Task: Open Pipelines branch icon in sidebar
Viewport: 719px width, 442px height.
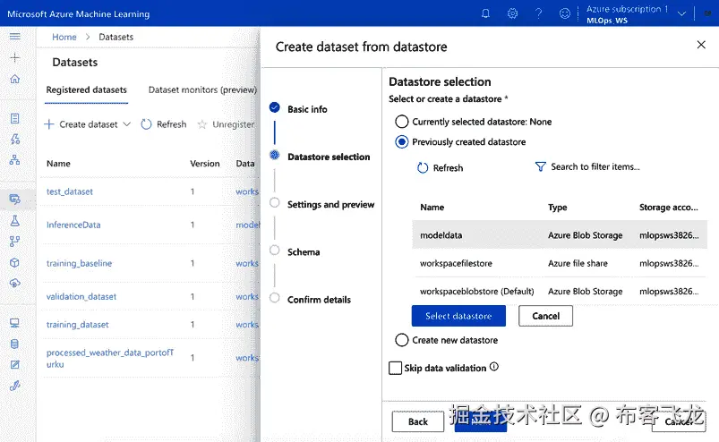Action: coord(14,242)
